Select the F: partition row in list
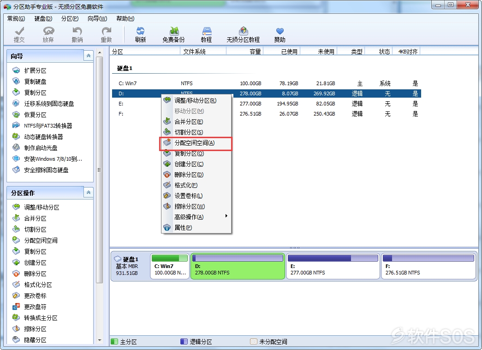Image resolution: width=482 pixels, height=350 pixels. [x=266, y=114]
